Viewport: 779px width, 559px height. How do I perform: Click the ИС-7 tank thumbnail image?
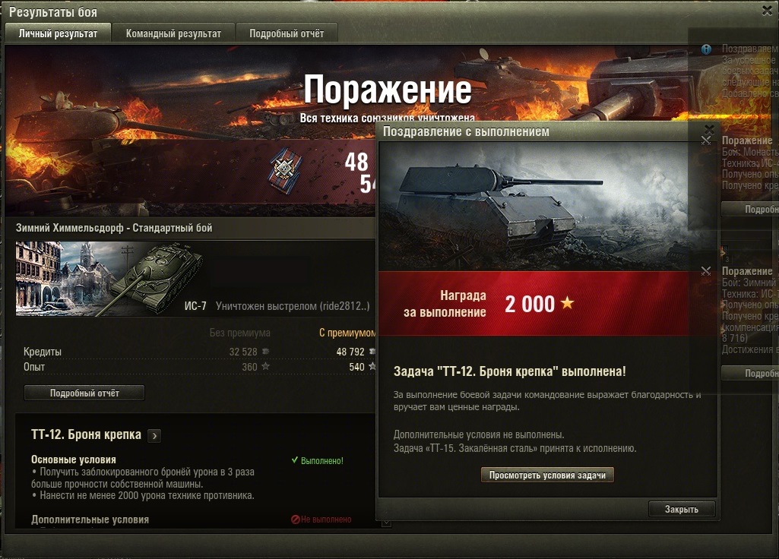point(109,279)
